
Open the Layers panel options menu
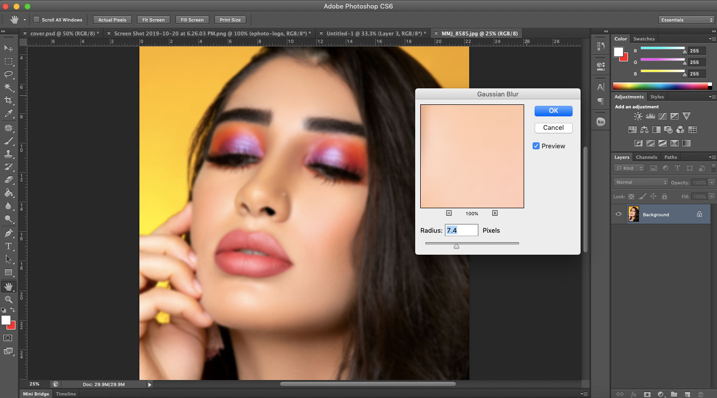712,157
